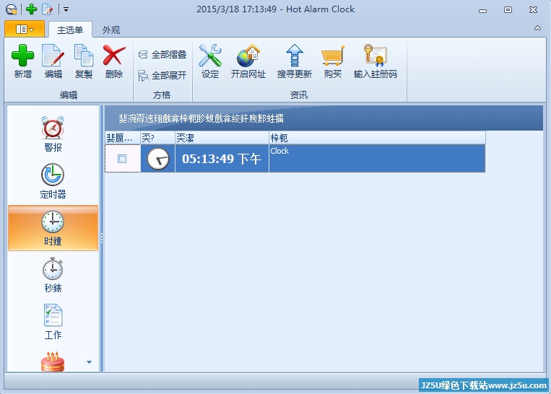551x394 pixels.
Task: Close the Hot Alarm Clock window
Action: 533,10
